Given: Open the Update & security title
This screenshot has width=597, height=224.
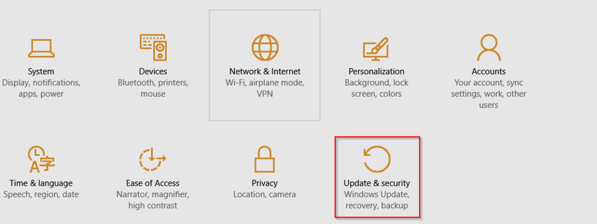Looking at the screenshot, I should pyautogui.click(x=377, y=183).
